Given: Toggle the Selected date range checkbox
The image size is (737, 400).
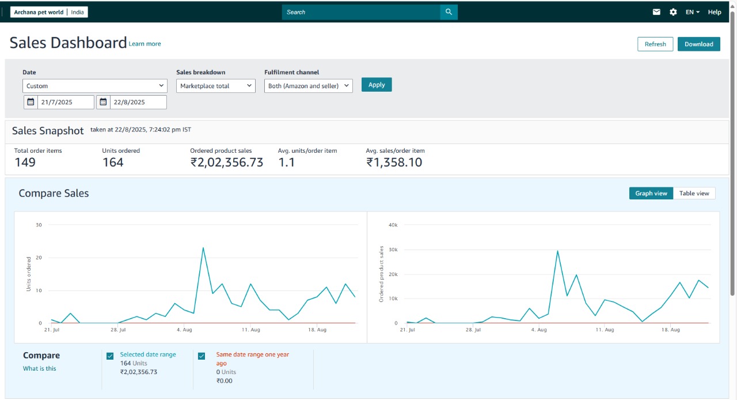Looking at the screenshot, I should [x=110, y=356].
